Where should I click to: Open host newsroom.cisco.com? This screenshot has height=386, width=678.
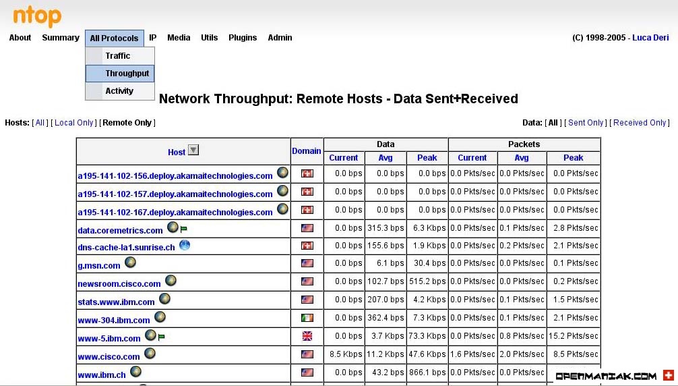(x=119, y=284)
